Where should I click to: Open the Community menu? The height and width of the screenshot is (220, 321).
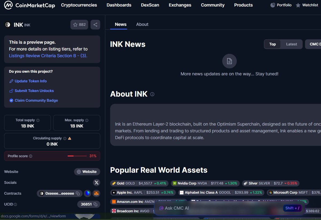point(213,5)
